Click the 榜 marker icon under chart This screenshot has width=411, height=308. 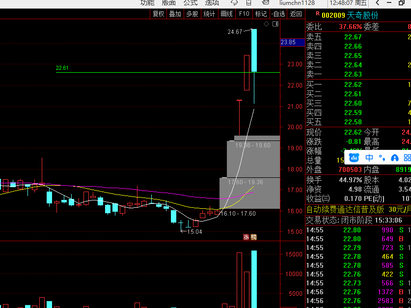click(x=253, y=237)
